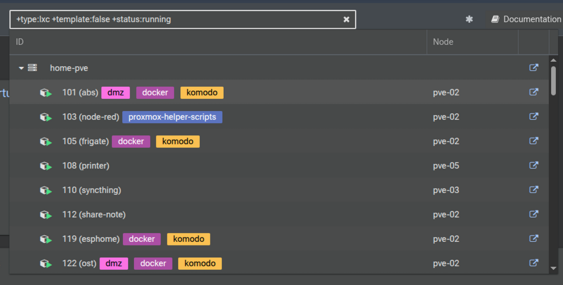Open external link for 110 (syncthing)
This screenshot has width=563, height=285.
point(533,190)
